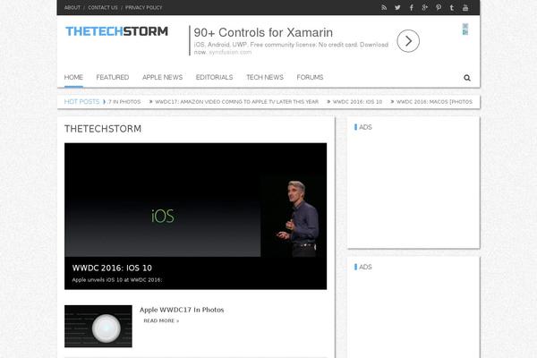Viewport: 537px width, 358px height.
Task: Open the hot post WWDC 2016: iOS 10
Action: click(x=357, y=102)
